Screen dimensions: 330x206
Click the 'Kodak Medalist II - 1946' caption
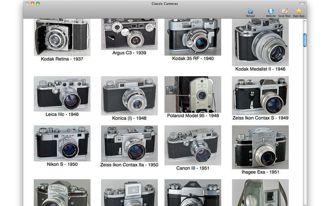[260, 69]
